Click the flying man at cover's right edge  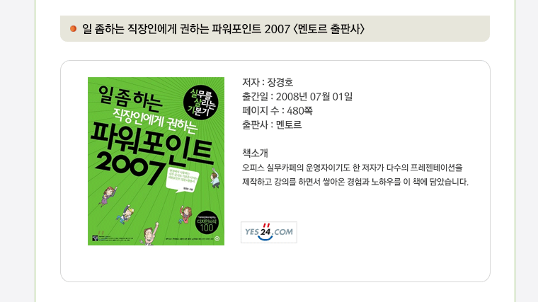(215, 178)
